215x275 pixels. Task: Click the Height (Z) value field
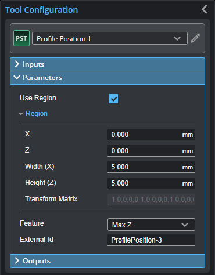click(x=151, y=183)
